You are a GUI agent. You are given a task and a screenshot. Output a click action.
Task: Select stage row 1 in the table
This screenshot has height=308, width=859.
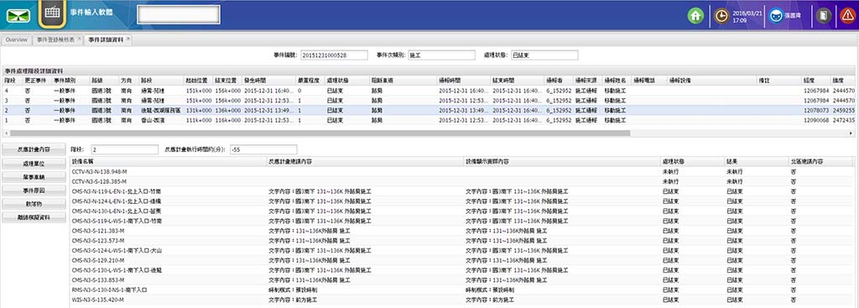pyautogui.click(x=429, y=120)
